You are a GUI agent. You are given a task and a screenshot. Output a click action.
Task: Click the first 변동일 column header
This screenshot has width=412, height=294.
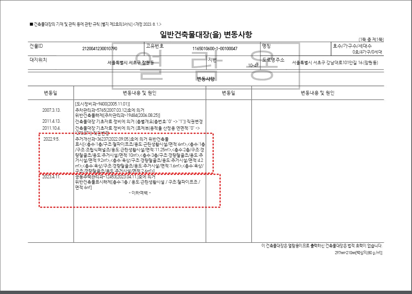point(51,93)
